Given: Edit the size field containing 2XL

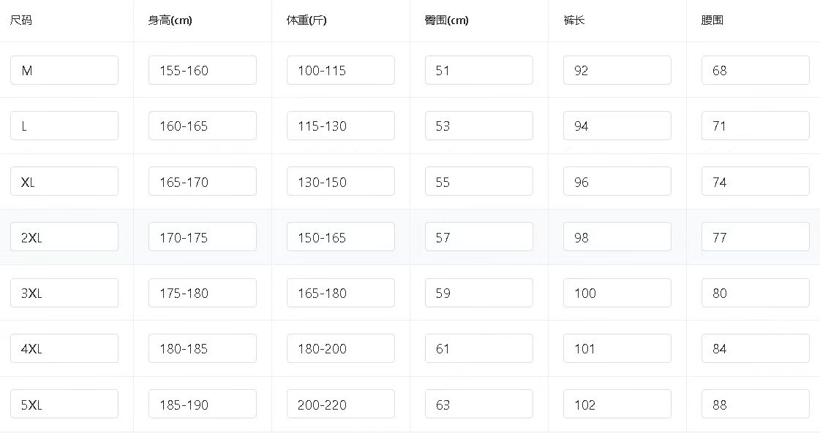Looking at the screenshot, I should [64, 237].
